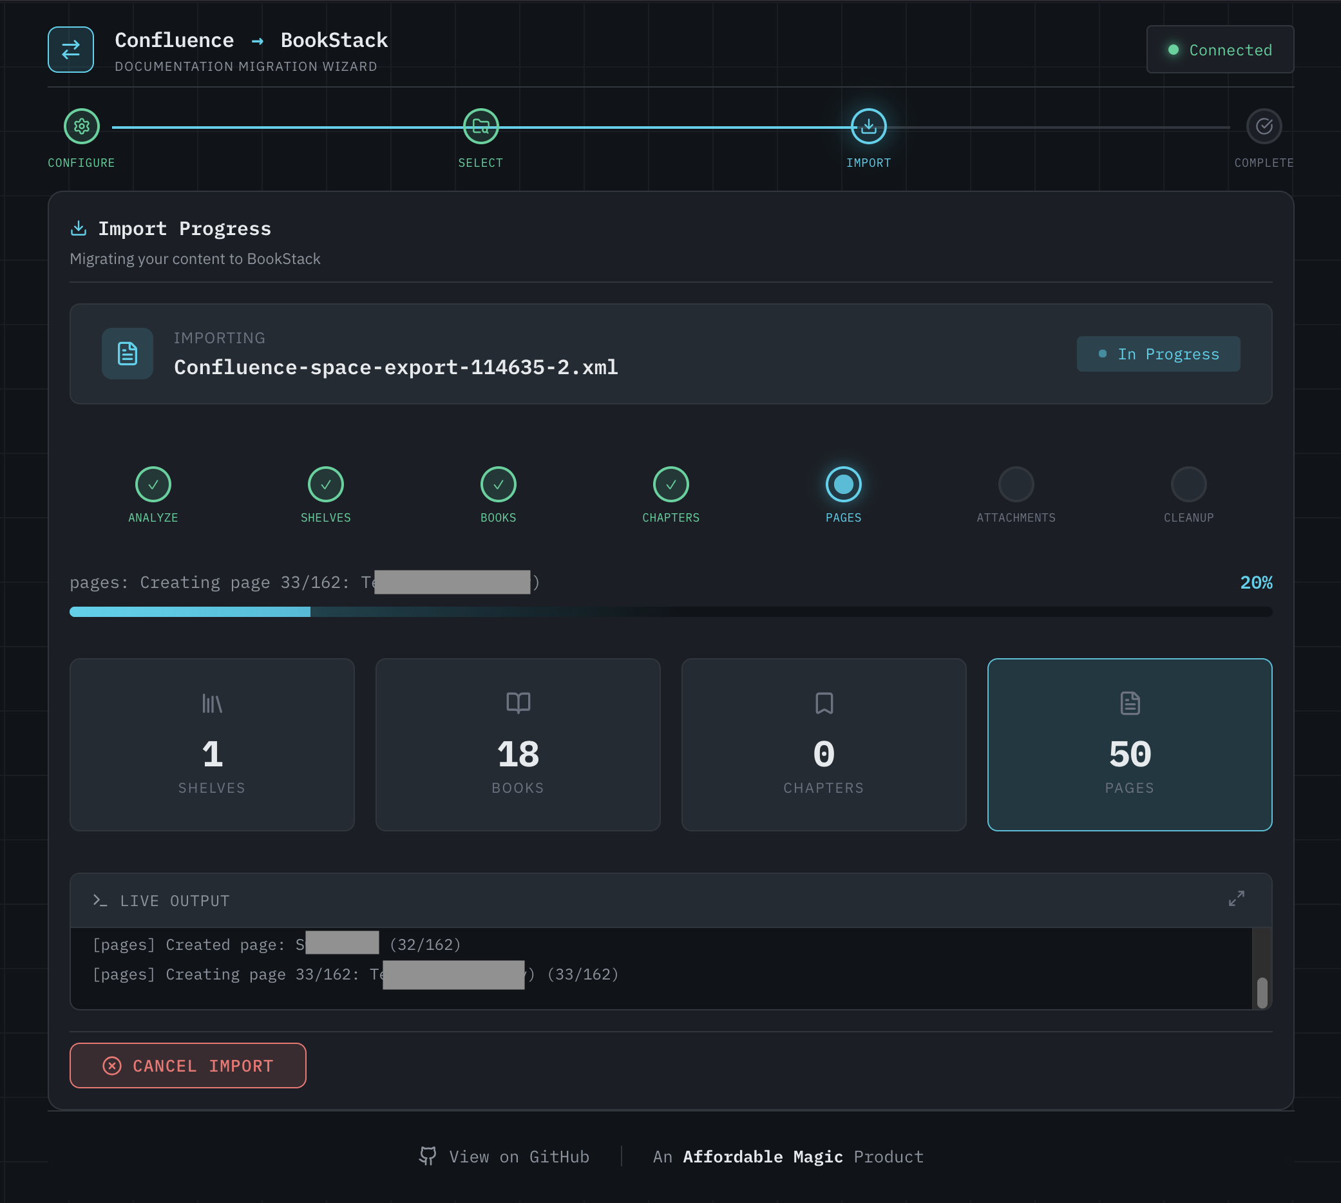Click the GitHub octocat icon
Image resolution: width=1341 pixels, height=1203 pixels.
[x=428, y=1156]
